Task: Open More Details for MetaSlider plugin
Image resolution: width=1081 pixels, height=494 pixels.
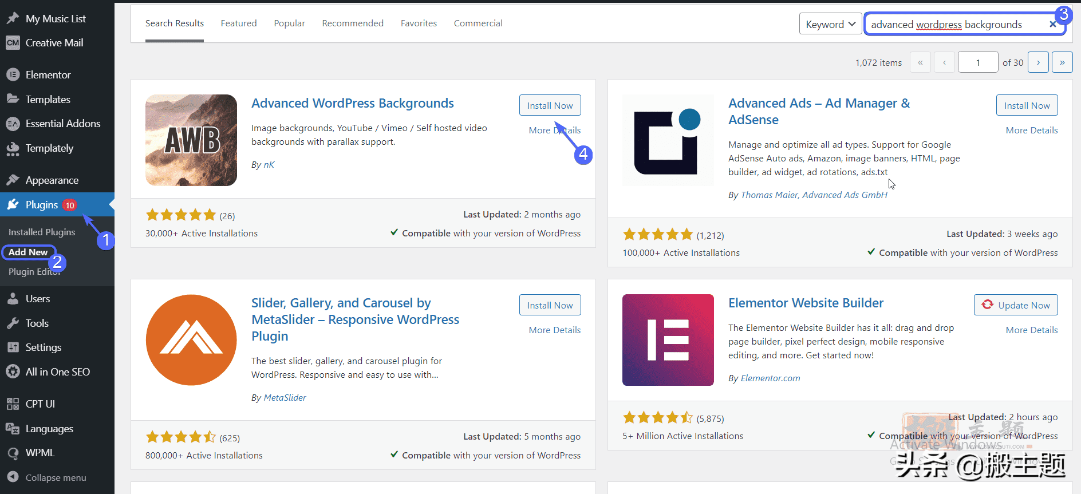Action: point(555,330)
